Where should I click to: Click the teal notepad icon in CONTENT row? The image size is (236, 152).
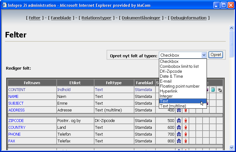(213, 89)
